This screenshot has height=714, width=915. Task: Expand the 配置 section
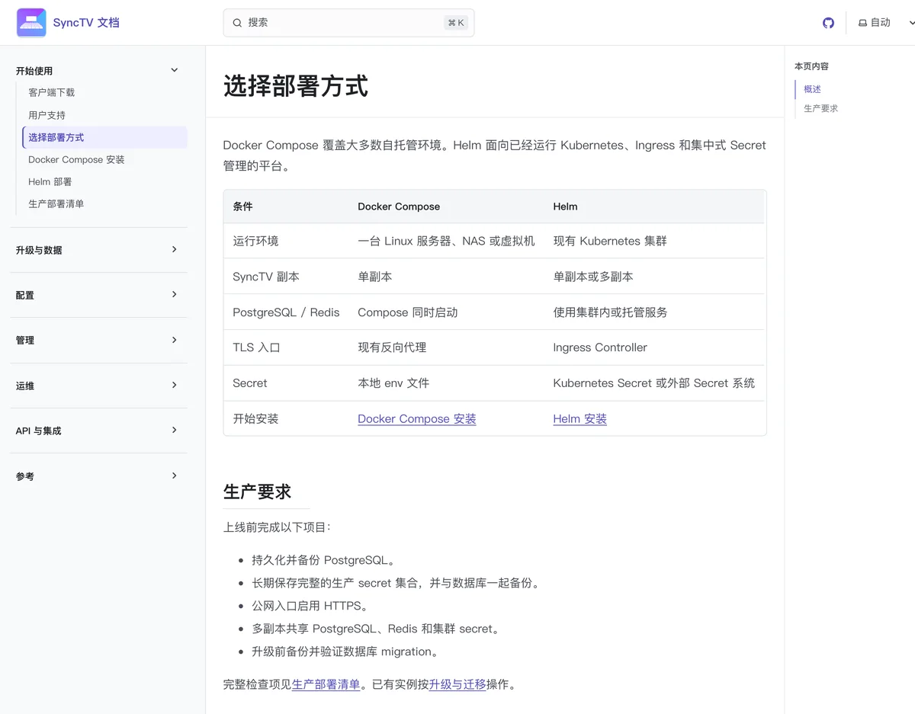(98, 295)
